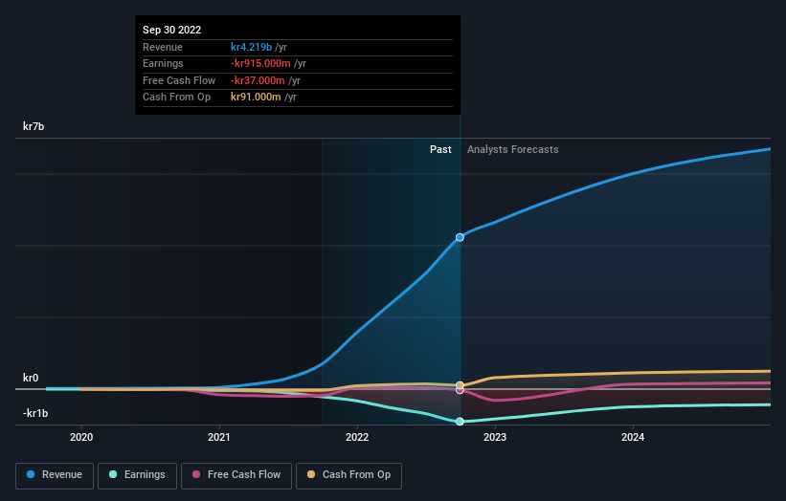Click the Earnings label in tooltip
This screenshot has height=501, width=786.
(x=163, y=63)
